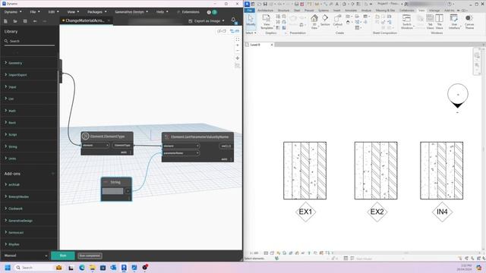Open the Dynamo menu
The image size is (486, 273).
[x=13, y=12]
